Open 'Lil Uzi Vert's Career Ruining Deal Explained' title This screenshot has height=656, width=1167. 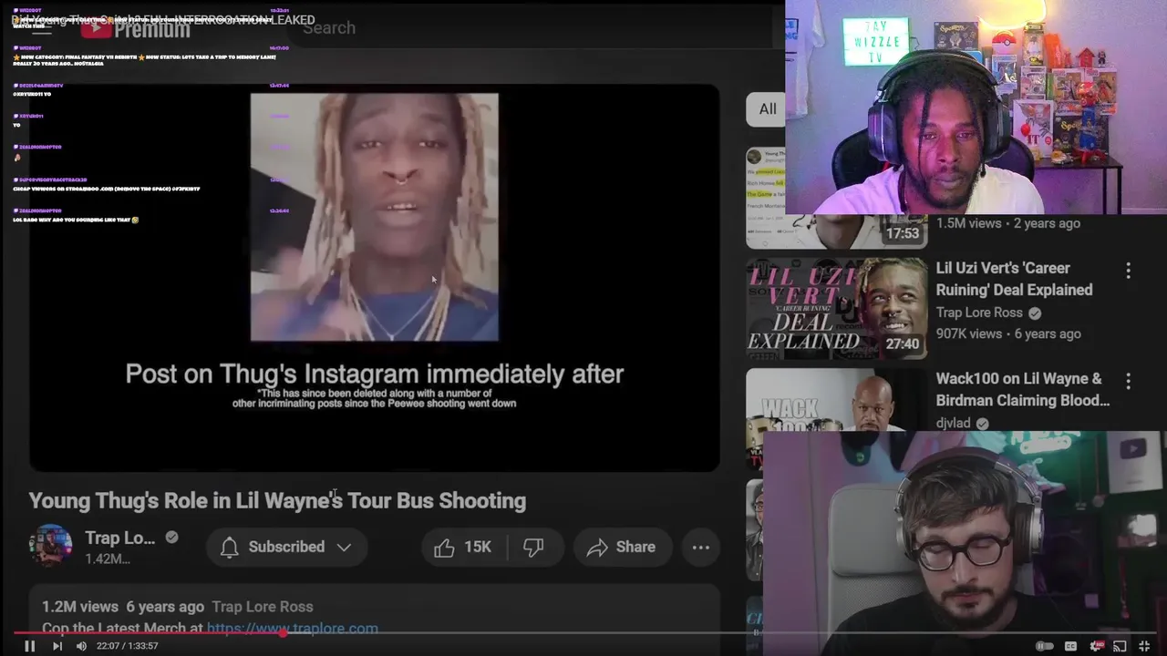coord(1014,279)
